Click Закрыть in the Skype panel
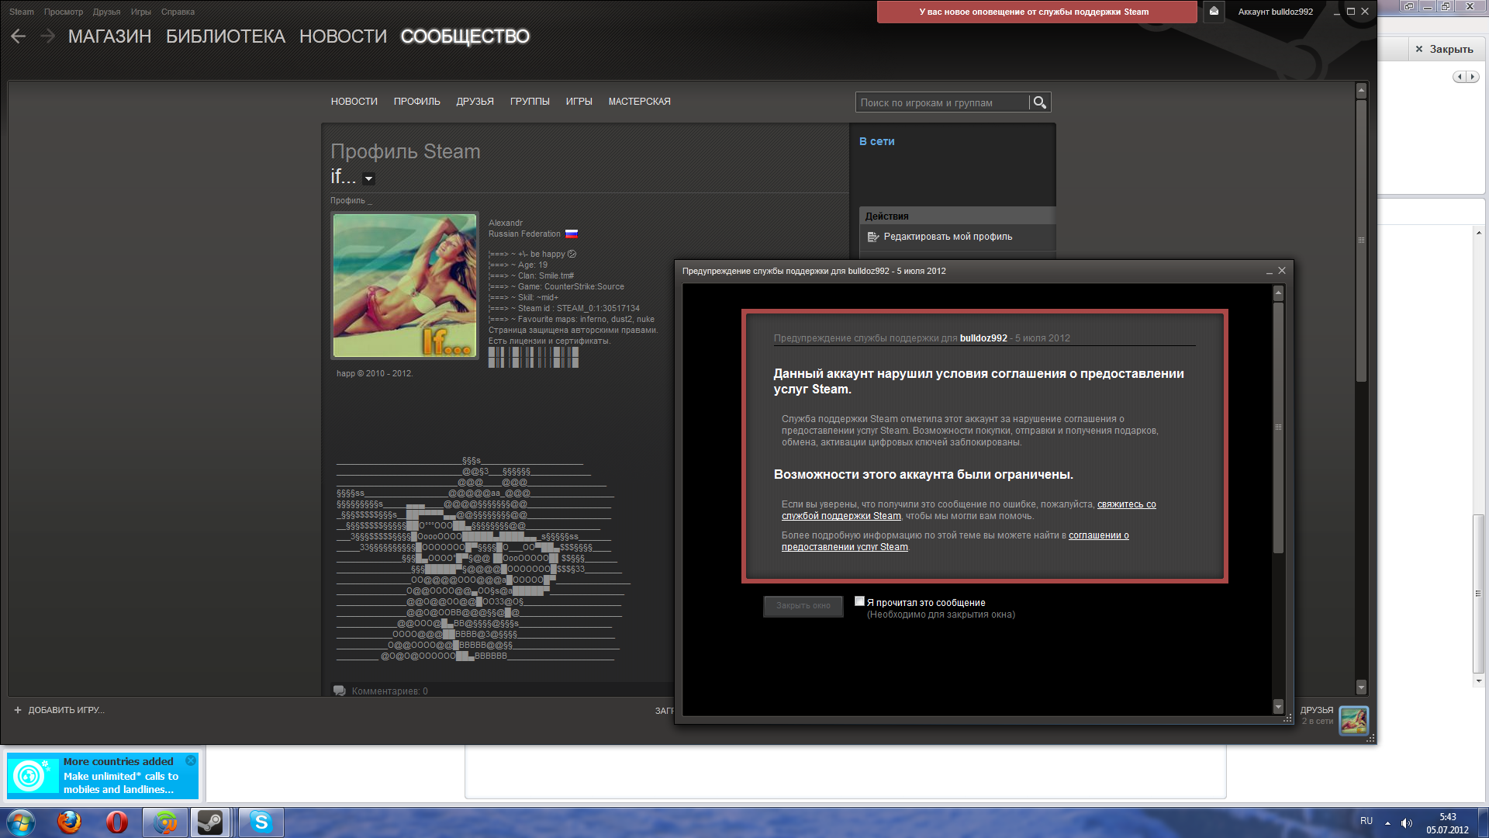Viewport: 1489px width, 838px height. tap(1445, 49)
